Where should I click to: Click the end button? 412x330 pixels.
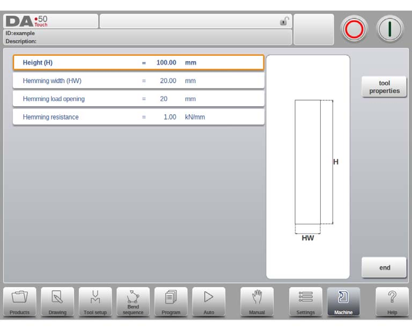[384, 267]
